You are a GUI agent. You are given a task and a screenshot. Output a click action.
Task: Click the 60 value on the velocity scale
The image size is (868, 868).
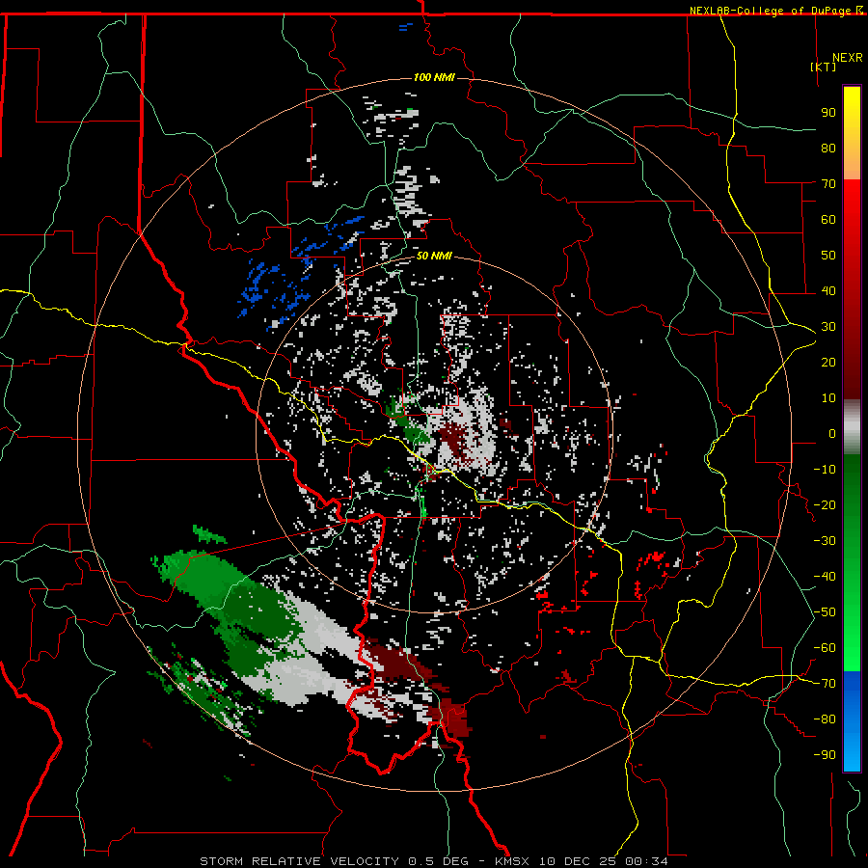[x=828, y=219]
